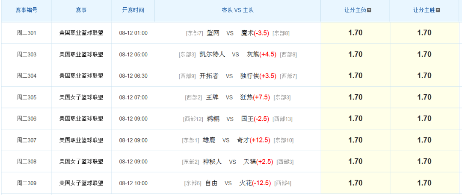Viewport: 462px width, 195px height.
Task: Select match number 周二306
Action: tap(27, 119)
